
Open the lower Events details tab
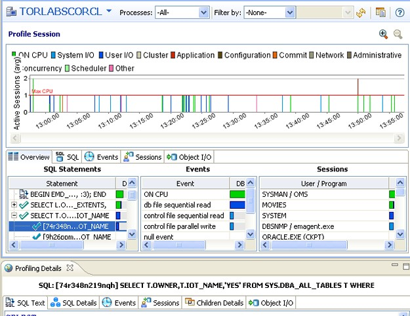coord(119,303)
